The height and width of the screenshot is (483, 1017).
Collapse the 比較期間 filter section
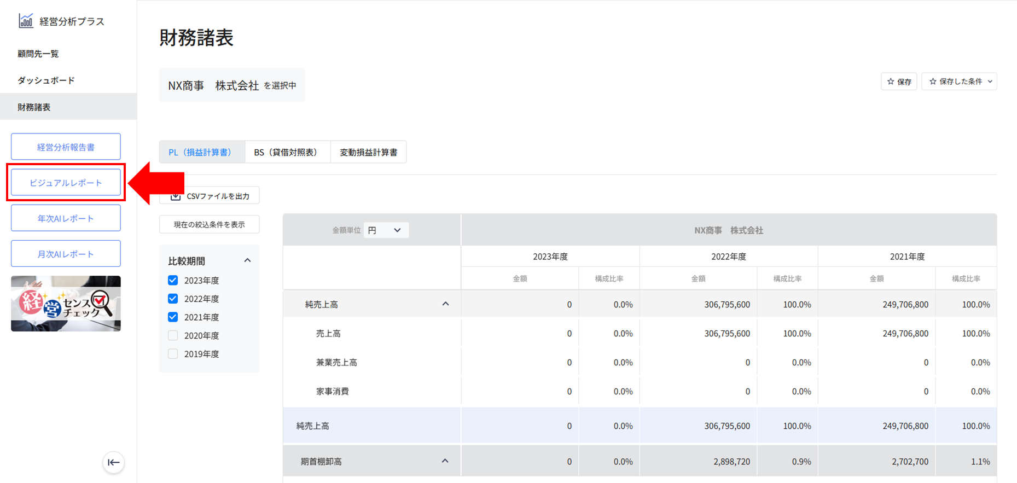click(x=247, y=261)
